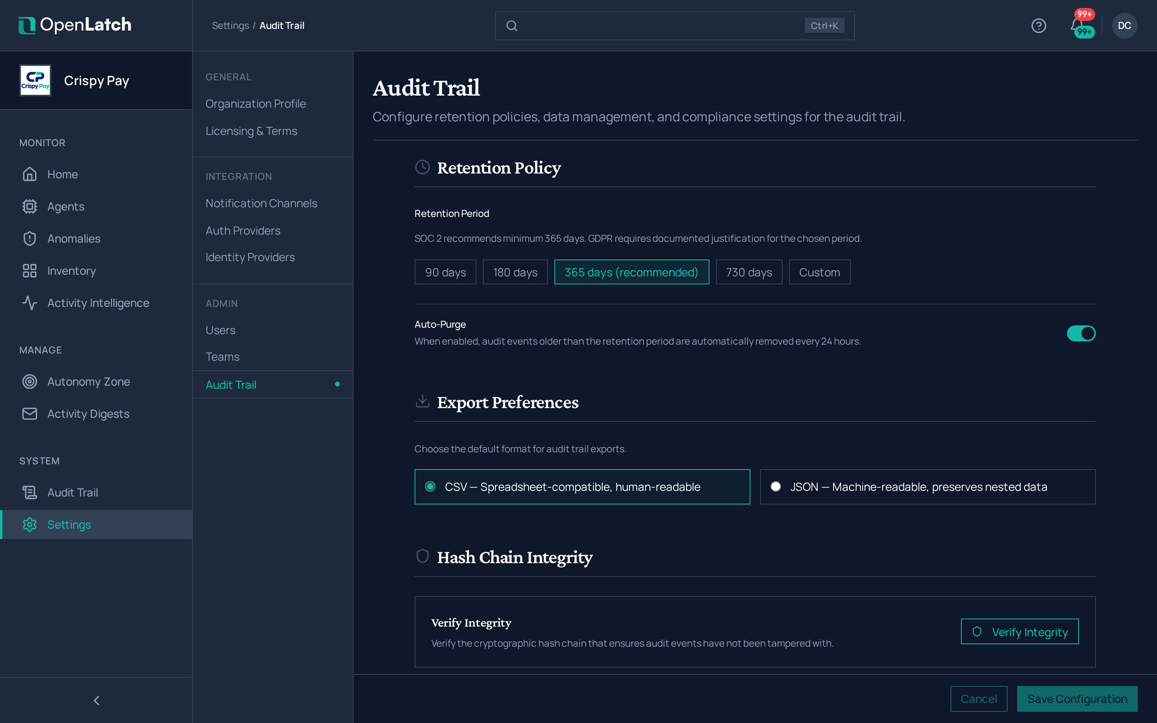Open Users admin settings
This screenshot has width=1157, height=723.
pos(221,331)
